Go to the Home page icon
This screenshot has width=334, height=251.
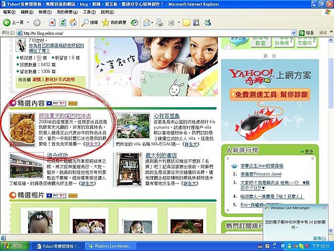(73, 23)
